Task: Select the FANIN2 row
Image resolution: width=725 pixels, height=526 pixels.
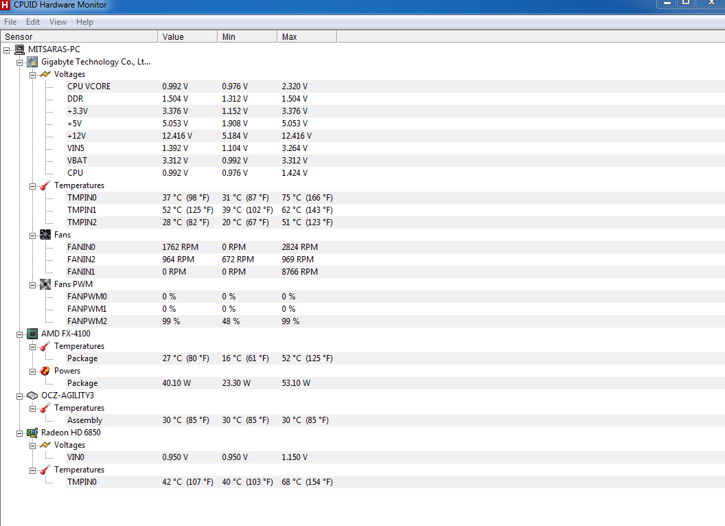Action: pos(395,260)
